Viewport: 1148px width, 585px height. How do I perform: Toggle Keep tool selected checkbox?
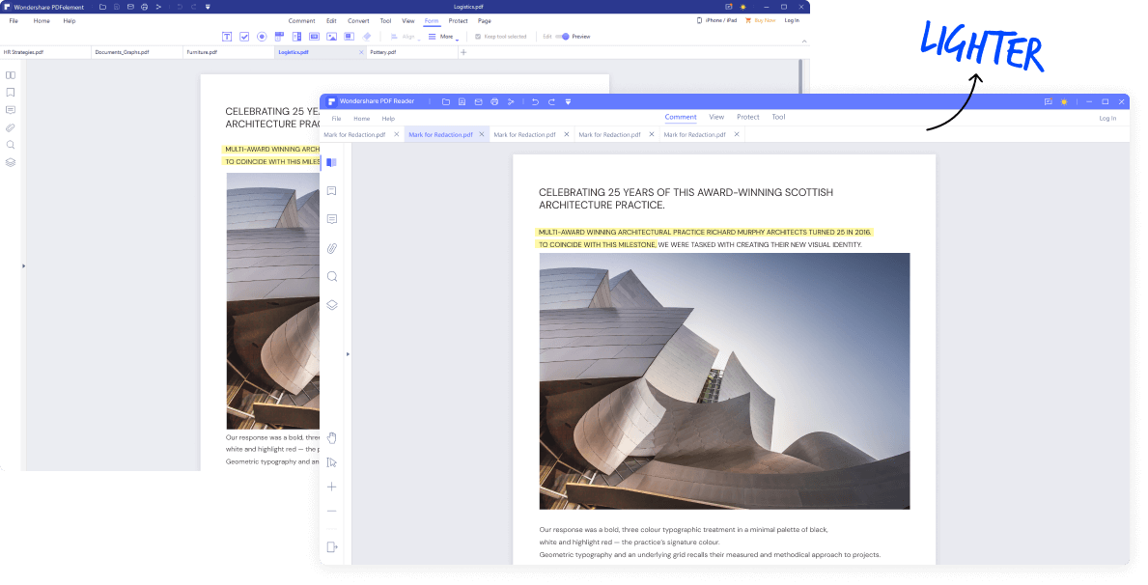click(478, 37)
